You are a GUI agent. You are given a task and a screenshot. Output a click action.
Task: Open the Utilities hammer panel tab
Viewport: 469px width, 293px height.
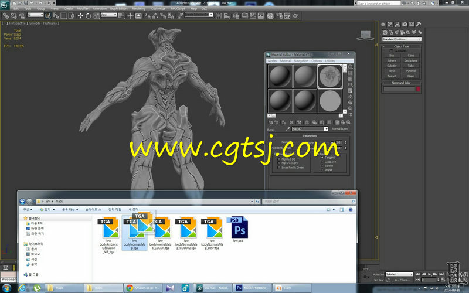pos(419,24)
